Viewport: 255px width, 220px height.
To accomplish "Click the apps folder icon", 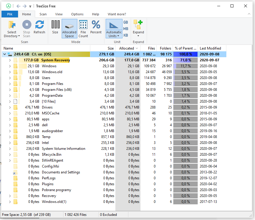I will [x=15, y=119].
